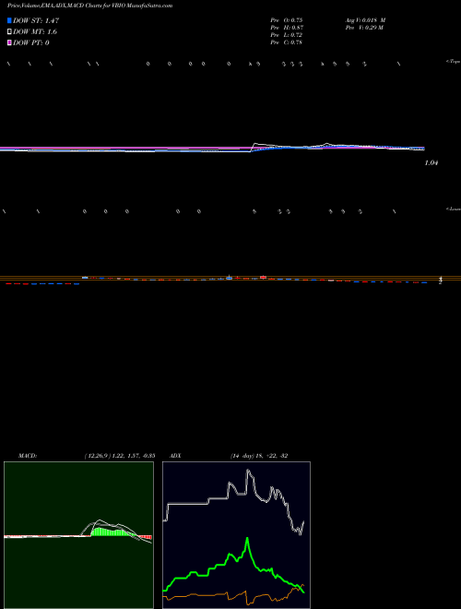Image resolution: width=461 pixels, height=609 pixels.
Task: Click the 'MACD:' panel heading
Action: pyautogui.click(x=28, y=456)
